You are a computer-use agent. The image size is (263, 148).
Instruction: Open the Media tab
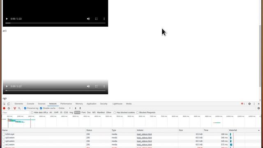tap(129, 104)
